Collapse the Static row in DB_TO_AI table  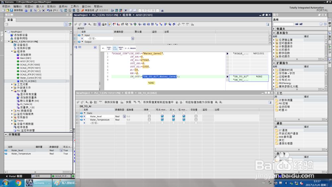pos(85,113)
